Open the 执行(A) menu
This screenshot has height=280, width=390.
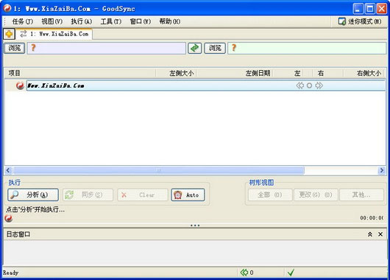point(82,21)
